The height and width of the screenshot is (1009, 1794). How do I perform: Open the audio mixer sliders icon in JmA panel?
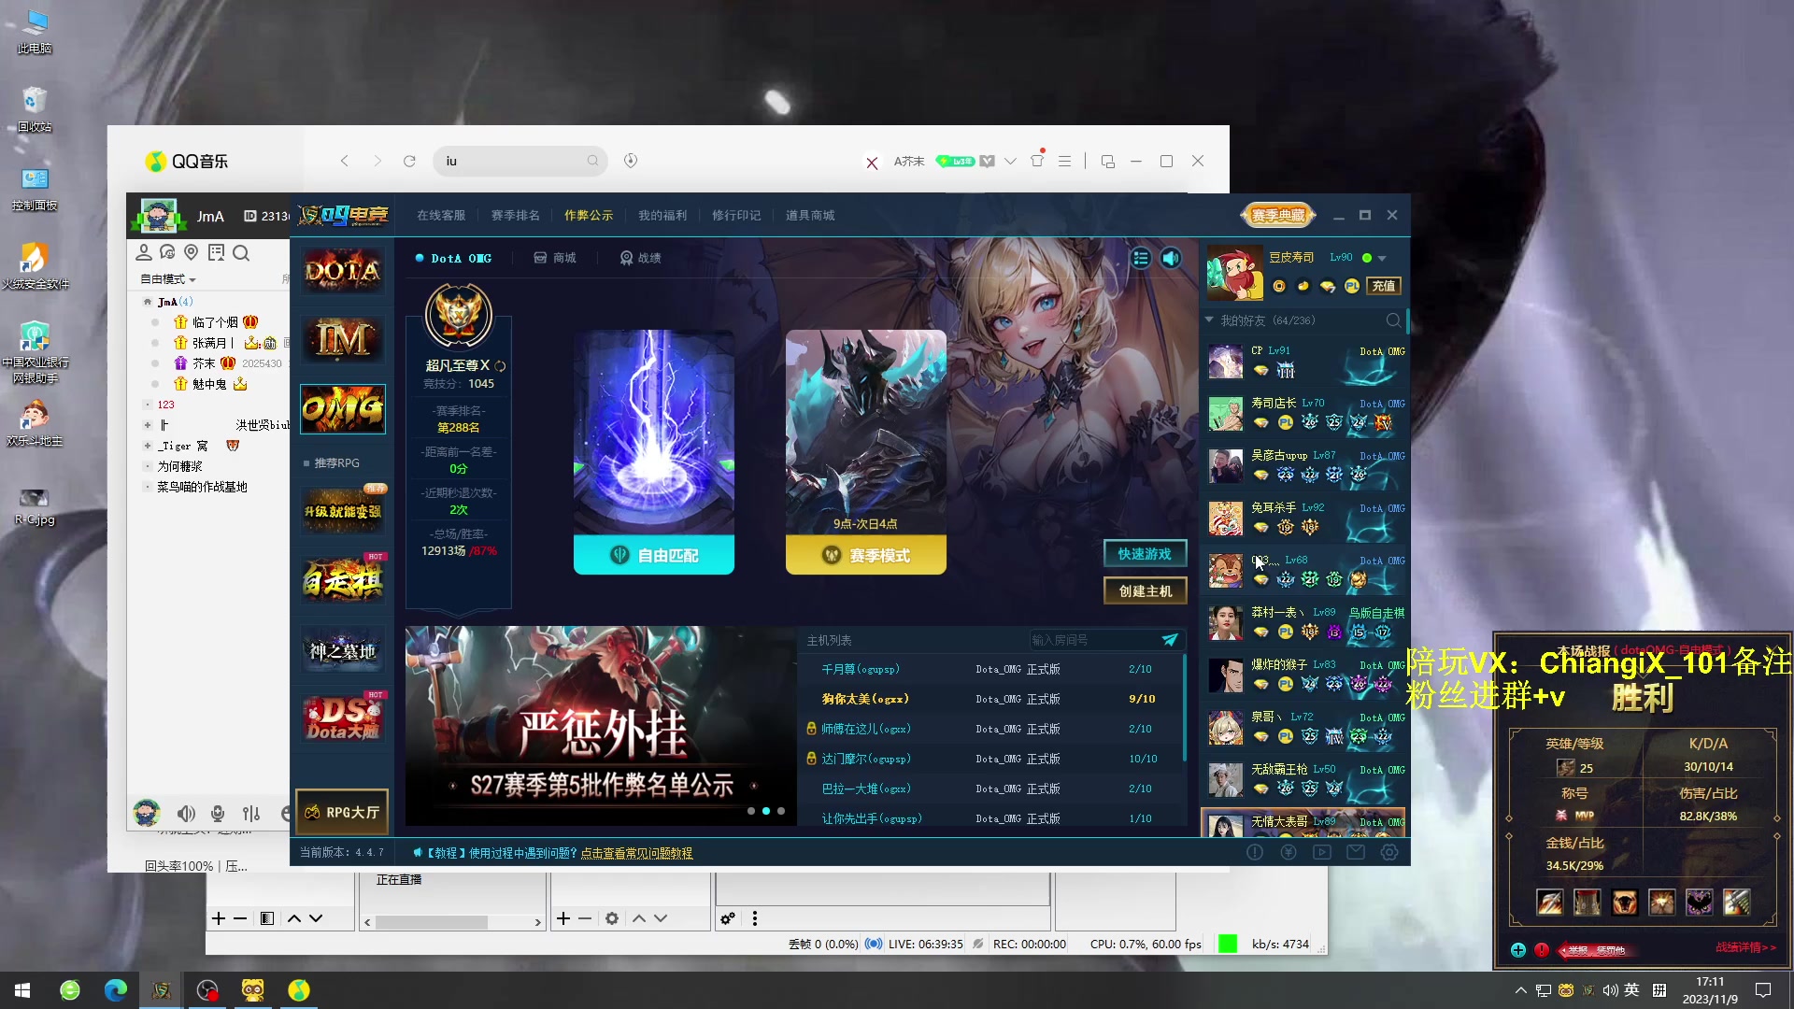[251, 814]
